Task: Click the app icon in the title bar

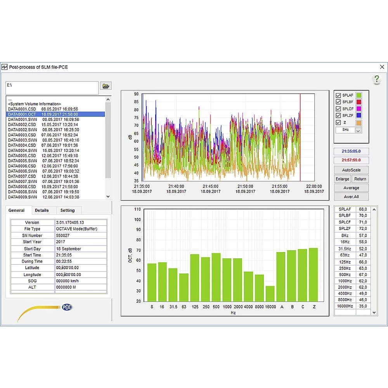Action: click(x=5, y=67)
